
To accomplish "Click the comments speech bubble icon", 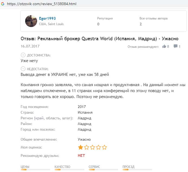I will pyautogui.click(x=175, y=46).
